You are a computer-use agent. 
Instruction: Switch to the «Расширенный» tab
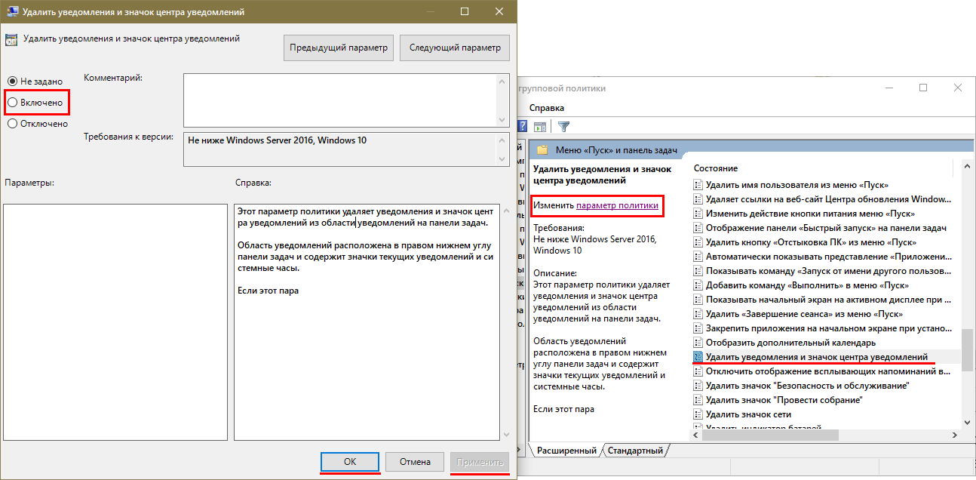[x=566, y=451]
